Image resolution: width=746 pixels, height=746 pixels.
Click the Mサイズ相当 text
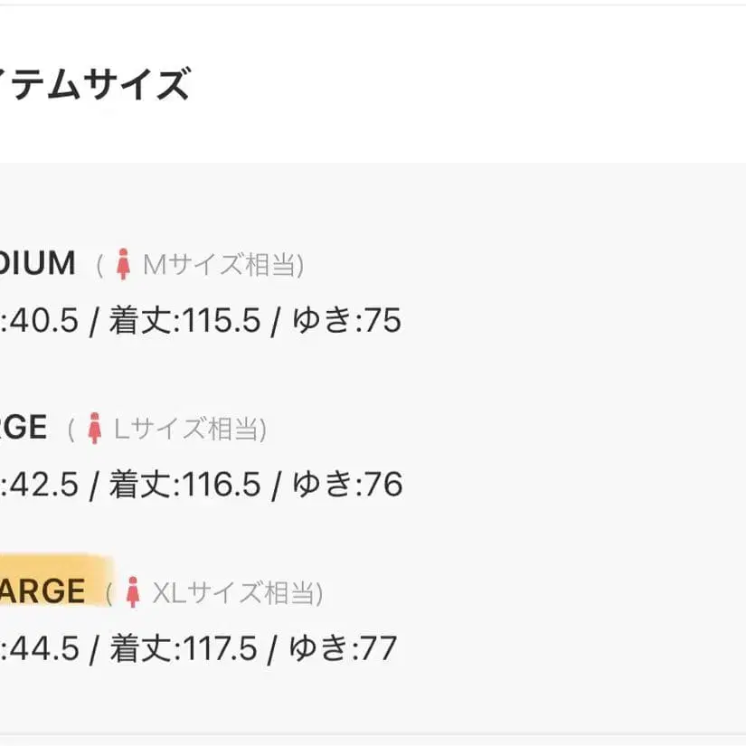click(x=223, y=265)
